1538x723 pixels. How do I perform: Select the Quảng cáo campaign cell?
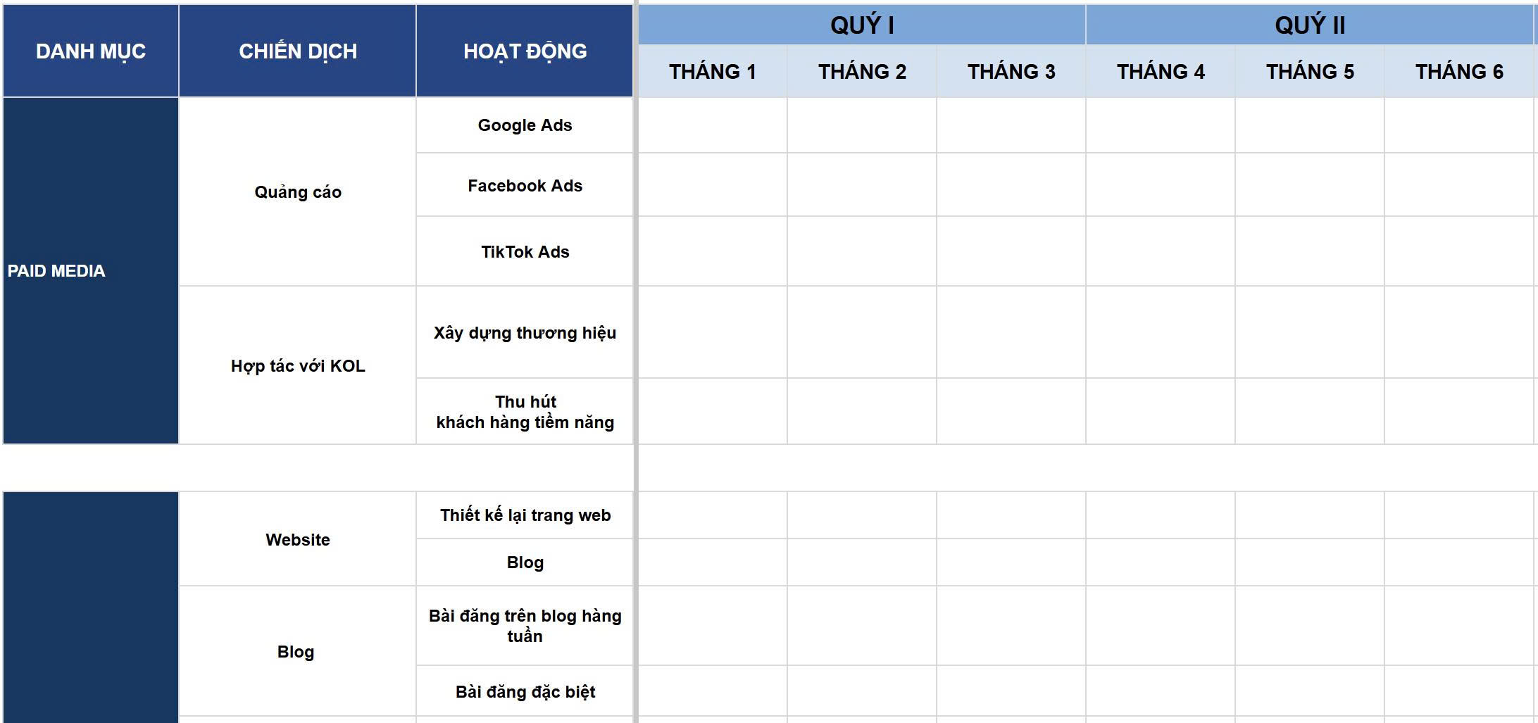pyautogui.click(x=297, y=191)
